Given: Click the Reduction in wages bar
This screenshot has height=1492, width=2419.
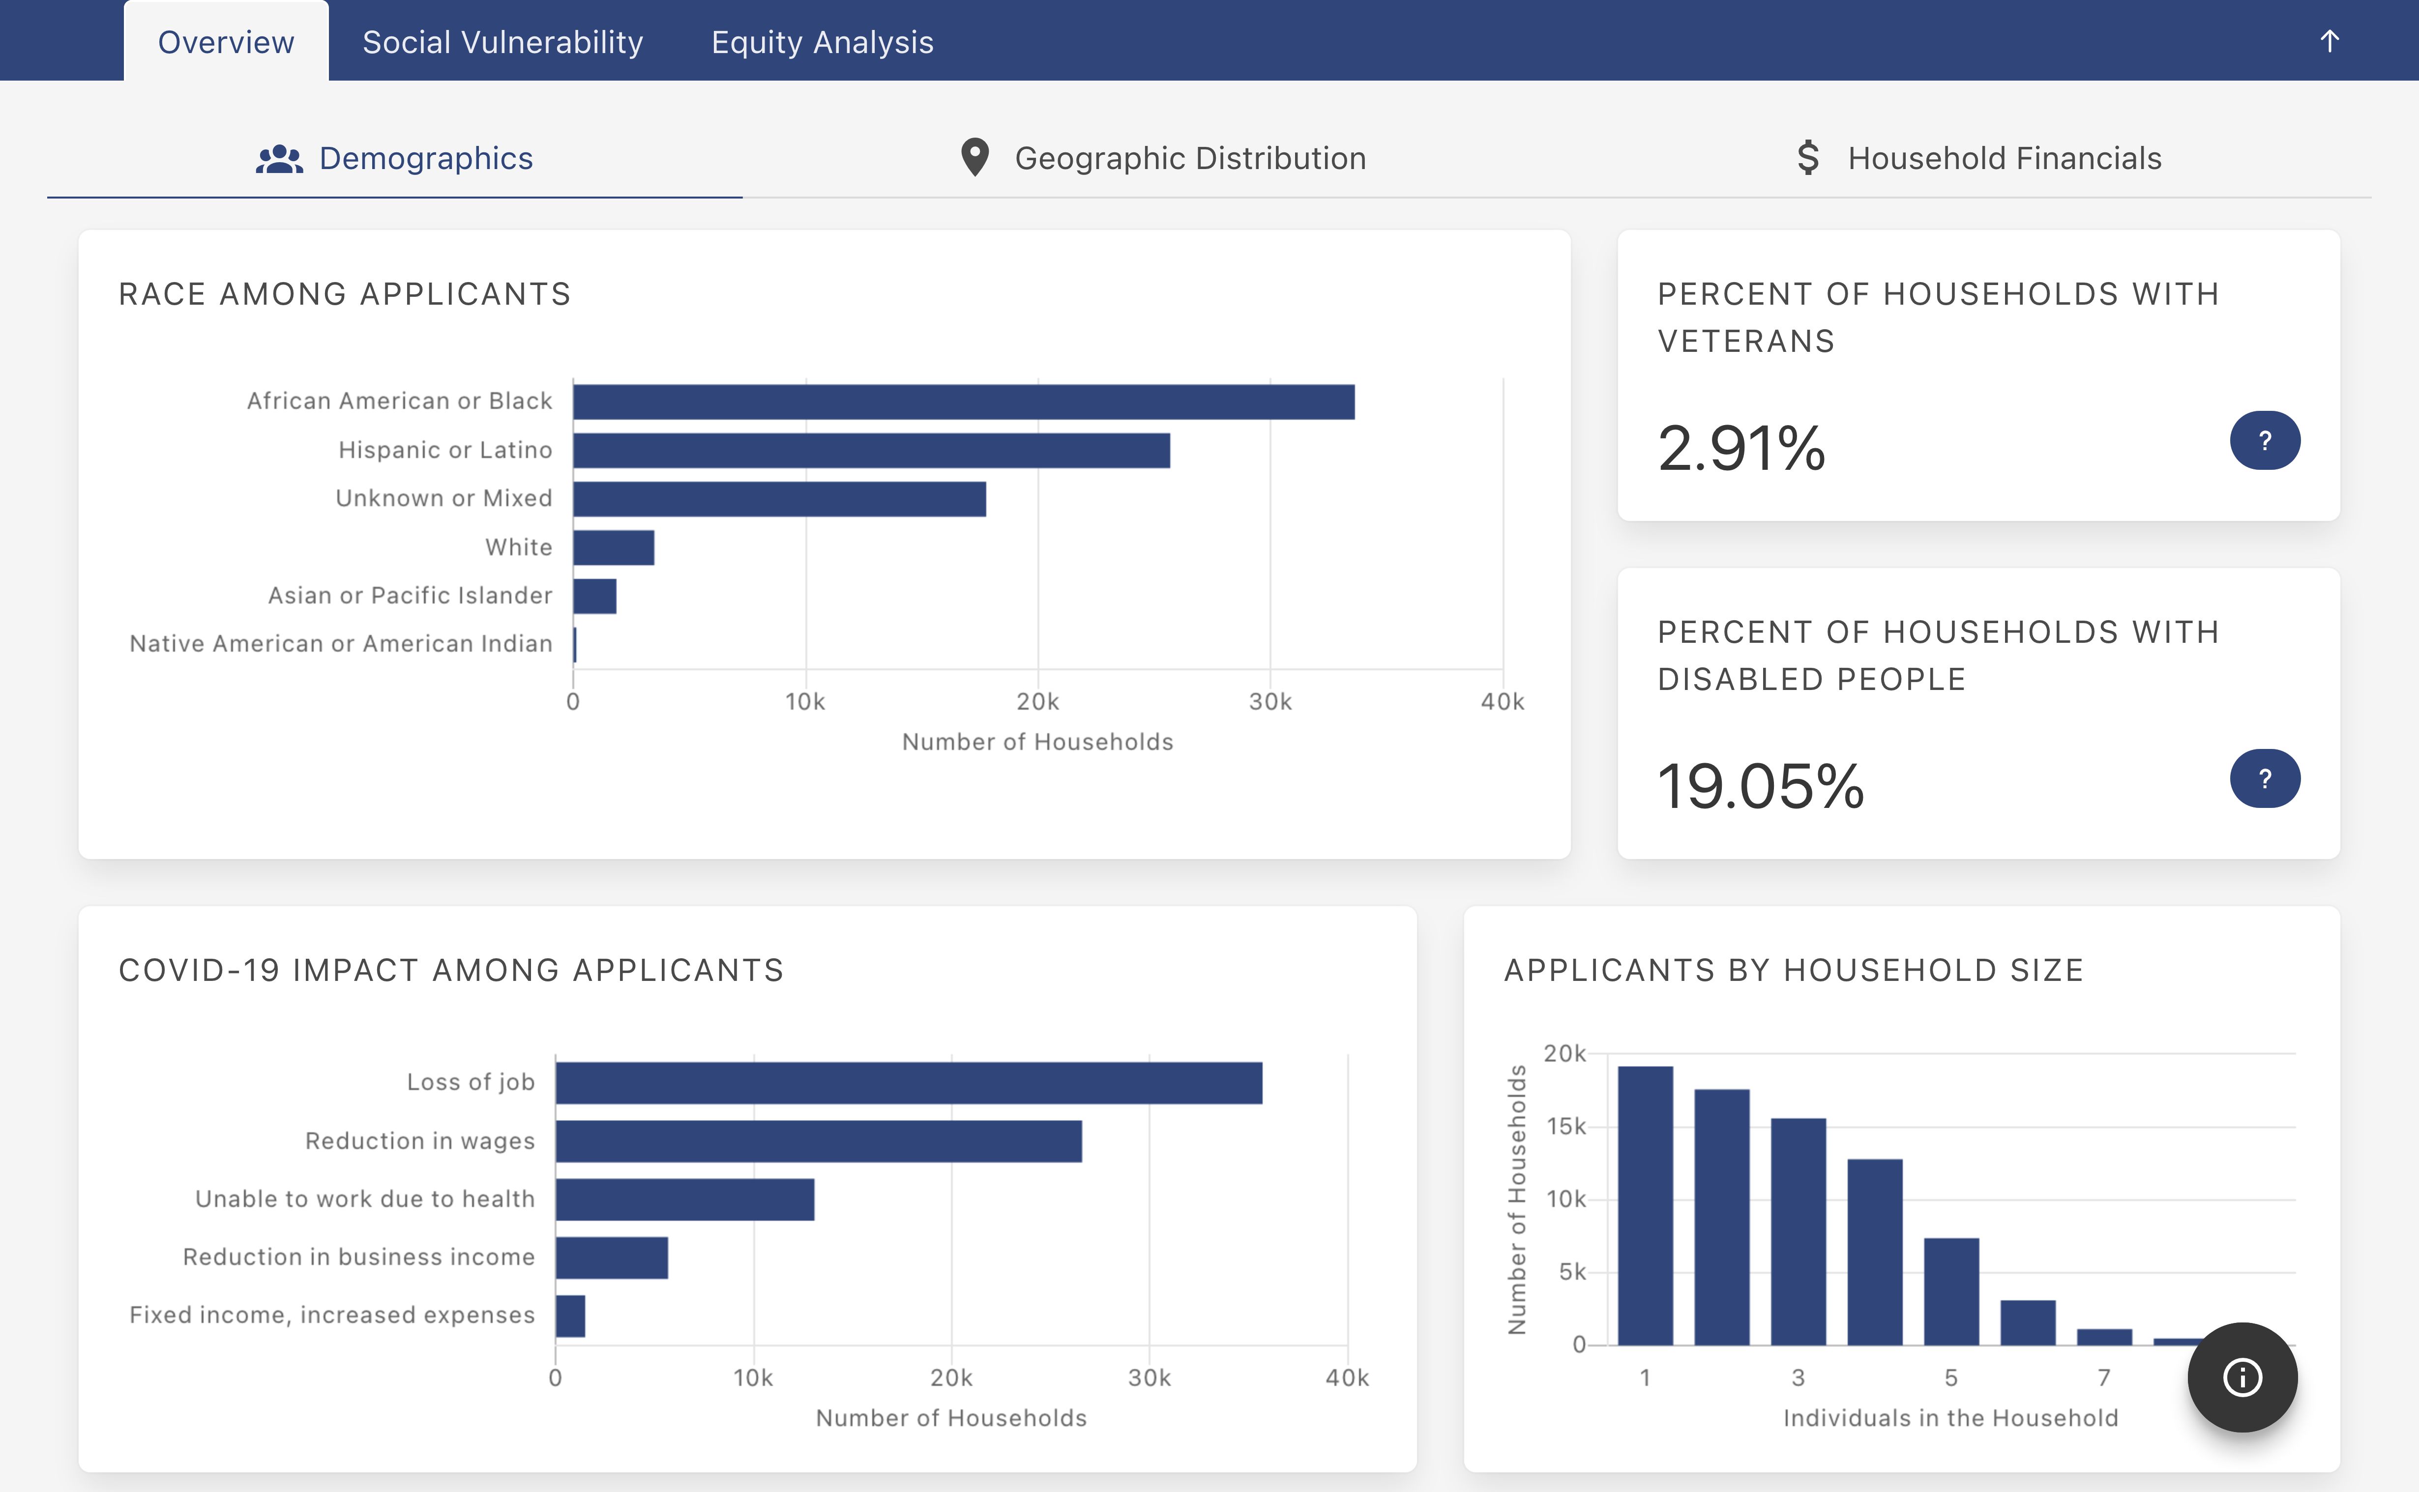Looking at the screenshot, I should coord(818,1141).
